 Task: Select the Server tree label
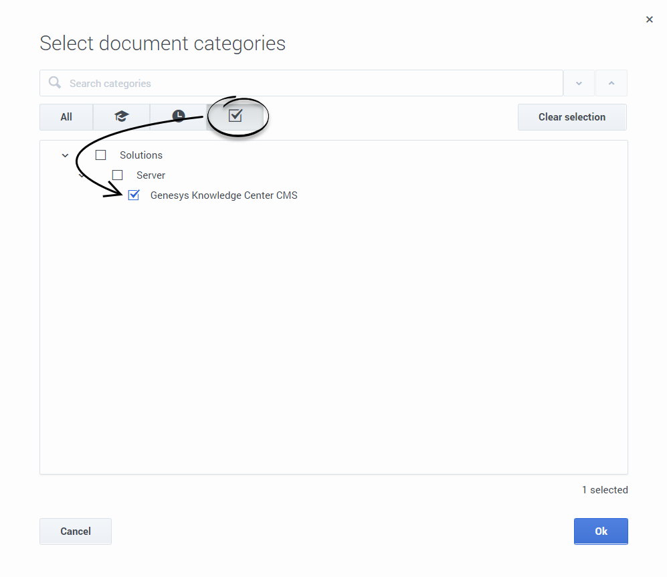click(151, 175)
